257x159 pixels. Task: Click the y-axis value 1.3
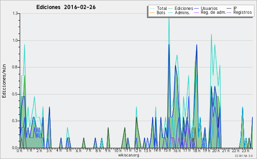(15, 13)
